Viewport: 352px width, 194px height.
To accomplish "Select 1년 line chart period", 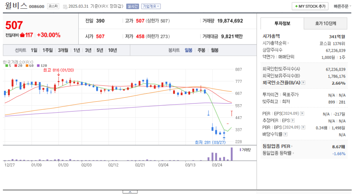I will tap(77, 50).
